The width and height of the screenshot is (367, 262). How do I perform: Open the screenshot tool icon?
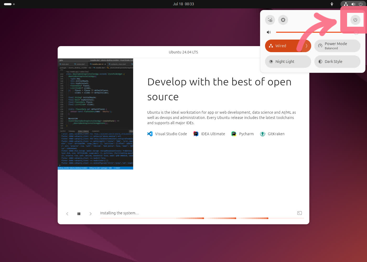click(x=270, y=20)
